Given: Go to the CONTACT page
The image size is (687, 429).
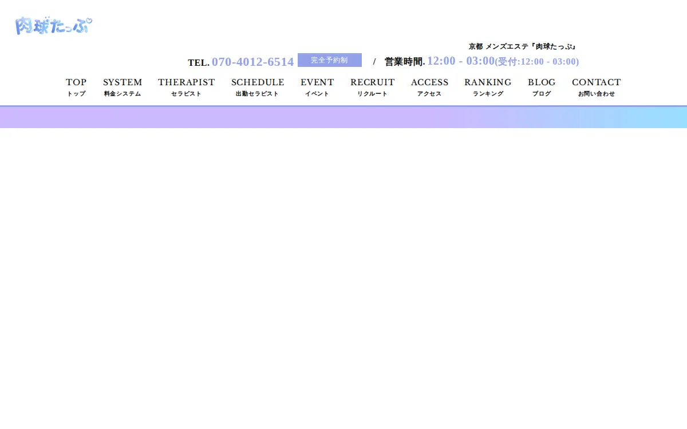Looking at the screenshot, I should coord(597,87).
